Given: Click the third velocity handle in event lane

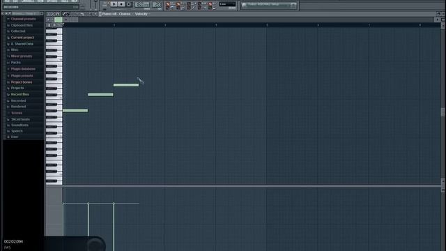Looking at the screenshot, I should (114, 203).
